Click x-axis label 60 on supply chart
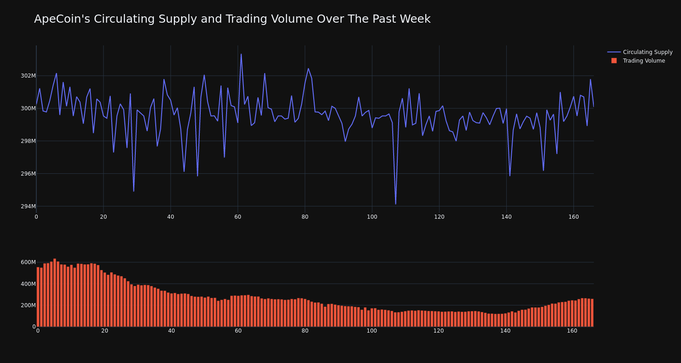681x363 pixels. 238,217
